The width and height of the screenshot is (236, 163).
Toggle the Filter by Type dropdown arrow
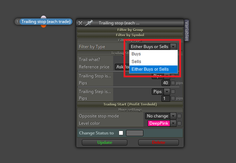click(x=173, y=47)
